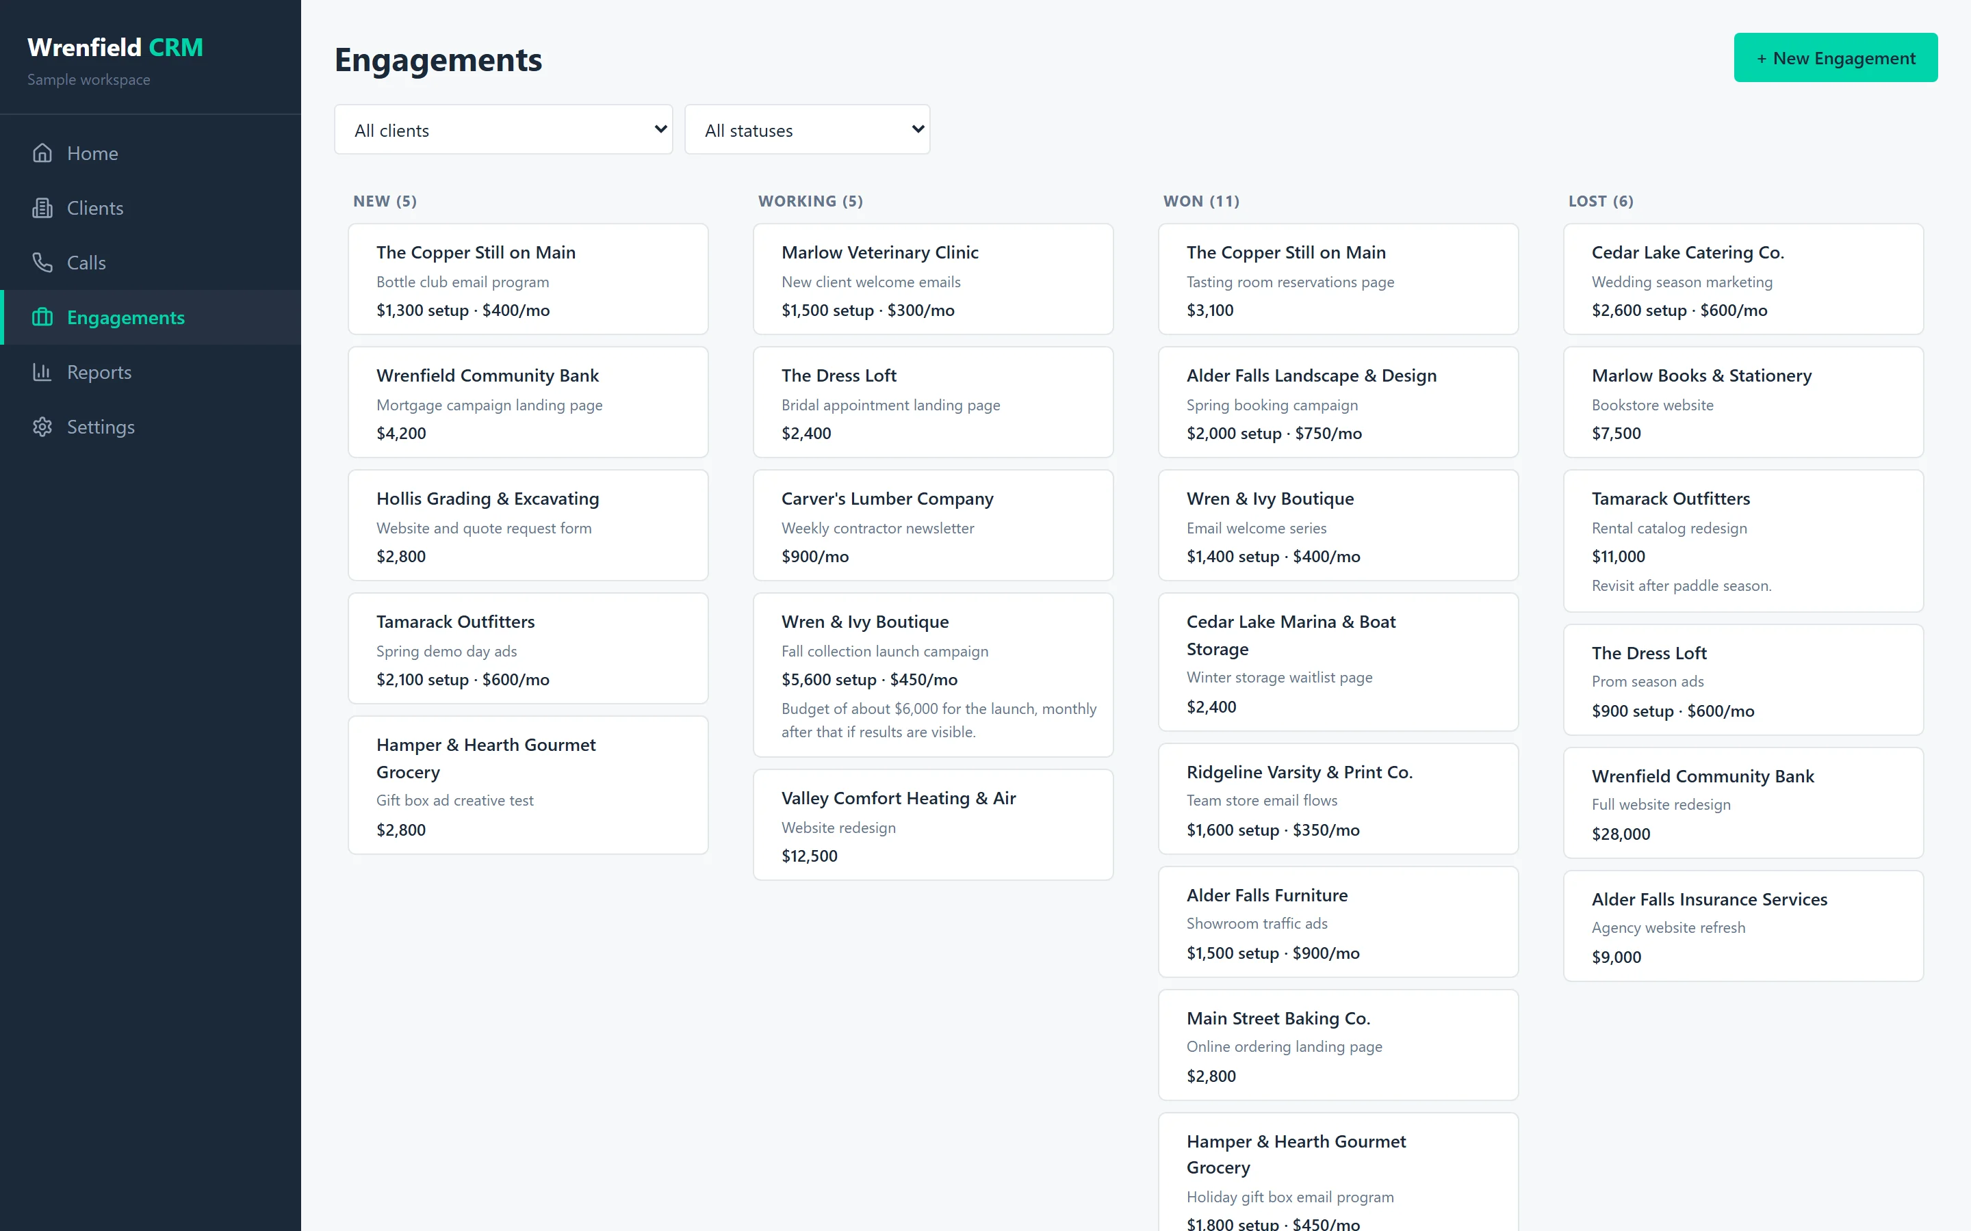
Task: Open Email welcome series card
Action: point(1338,525)
